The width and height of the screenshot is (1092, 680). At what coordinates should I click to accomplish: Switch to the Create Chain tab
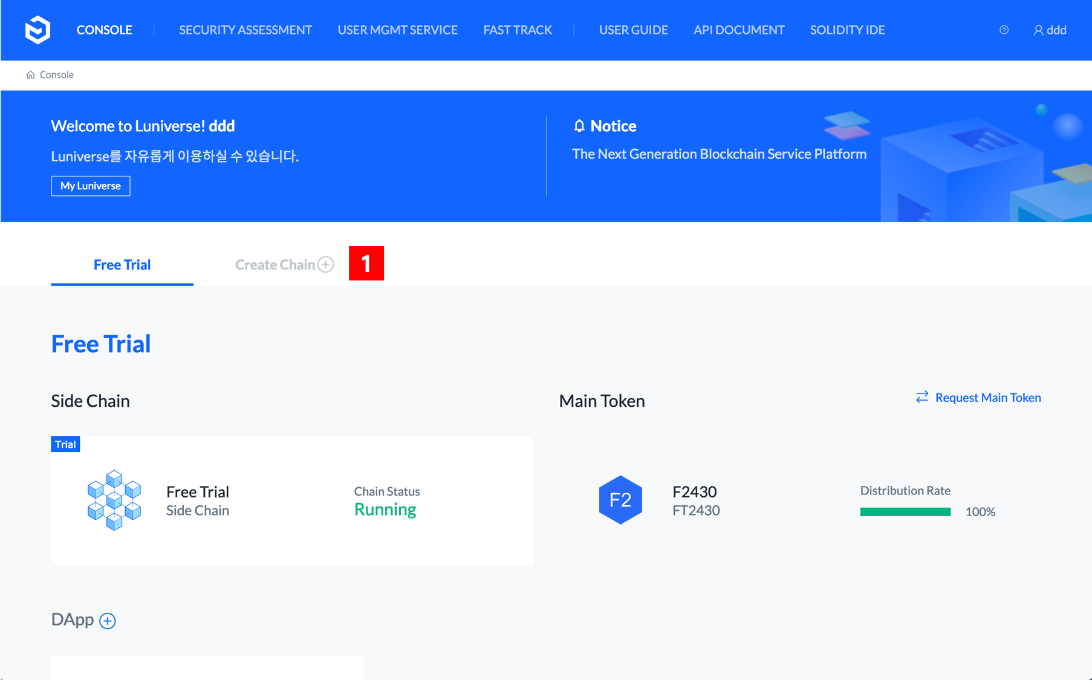284,264
